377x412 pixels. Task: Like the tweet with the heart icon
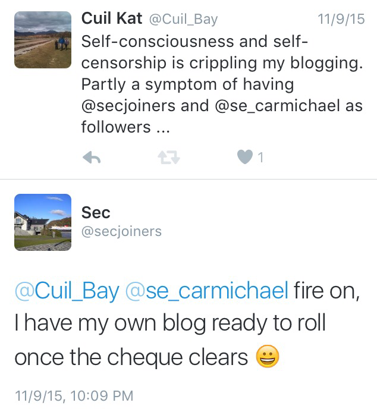pyautogui.click(x=244, y=157)
